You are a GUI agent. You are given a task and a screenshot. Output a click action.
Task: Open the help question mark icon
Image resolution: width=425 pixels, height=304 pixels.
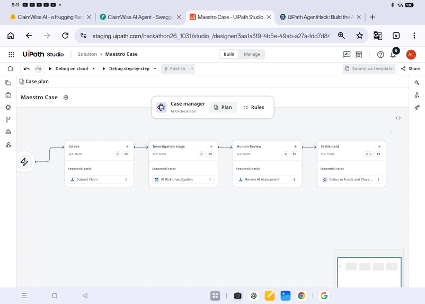point(380,55)
